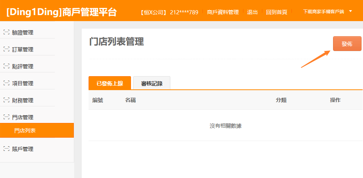Click the 分類 column header
The image size is (363, 178).
coord(281,100)
